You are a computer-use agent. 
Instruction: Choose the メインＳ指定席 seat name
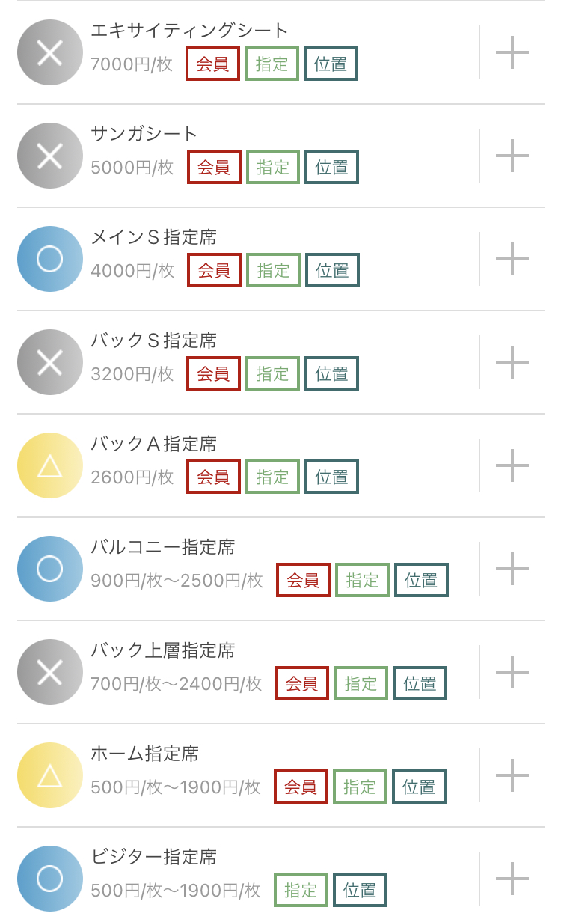point(153,238)
